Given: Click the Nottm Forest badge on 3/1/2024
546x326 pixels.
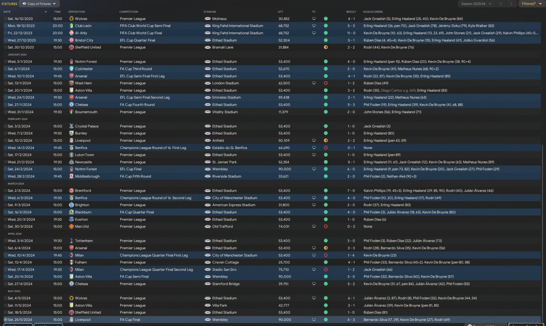Looking at the screenshot, I should 71,62.
